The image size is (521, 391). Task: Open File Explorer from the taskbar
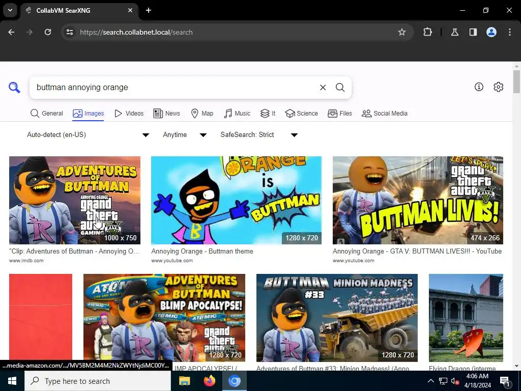coord(184,381)
